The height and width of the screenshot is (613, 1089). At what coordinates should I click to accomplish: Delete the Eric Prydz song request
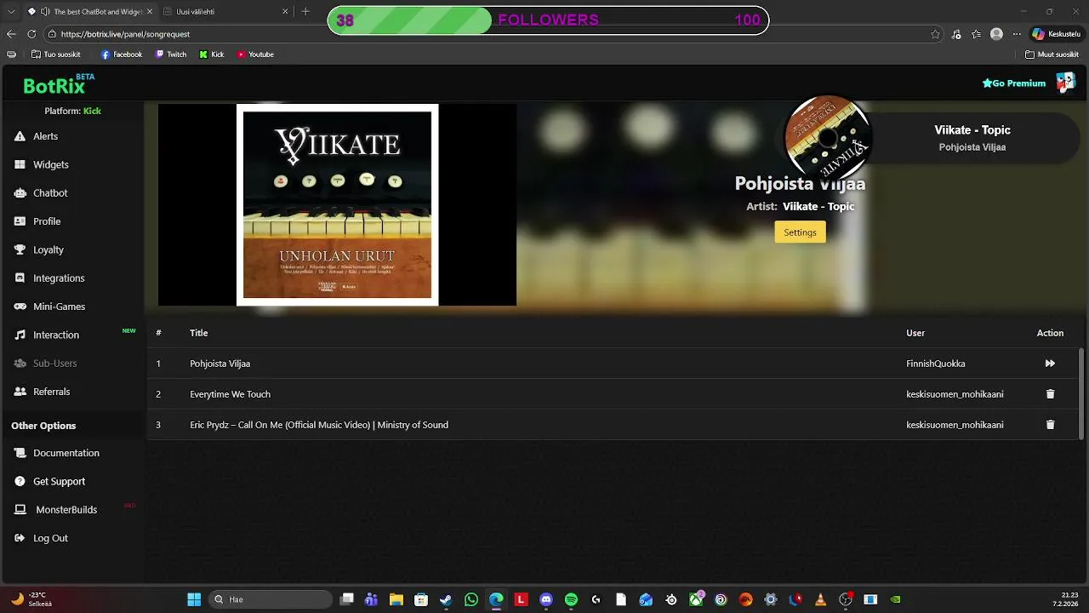click(x=1050, y=425)
